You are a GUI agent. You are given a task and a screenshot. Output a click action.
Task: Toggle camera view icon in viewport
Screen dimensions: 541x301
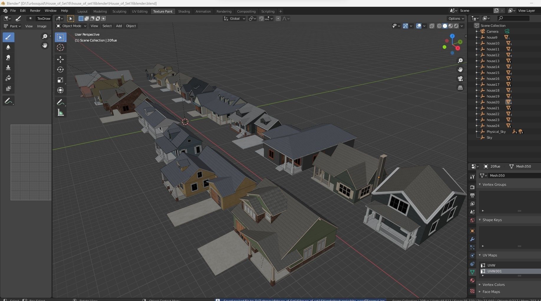click(460, 79)
